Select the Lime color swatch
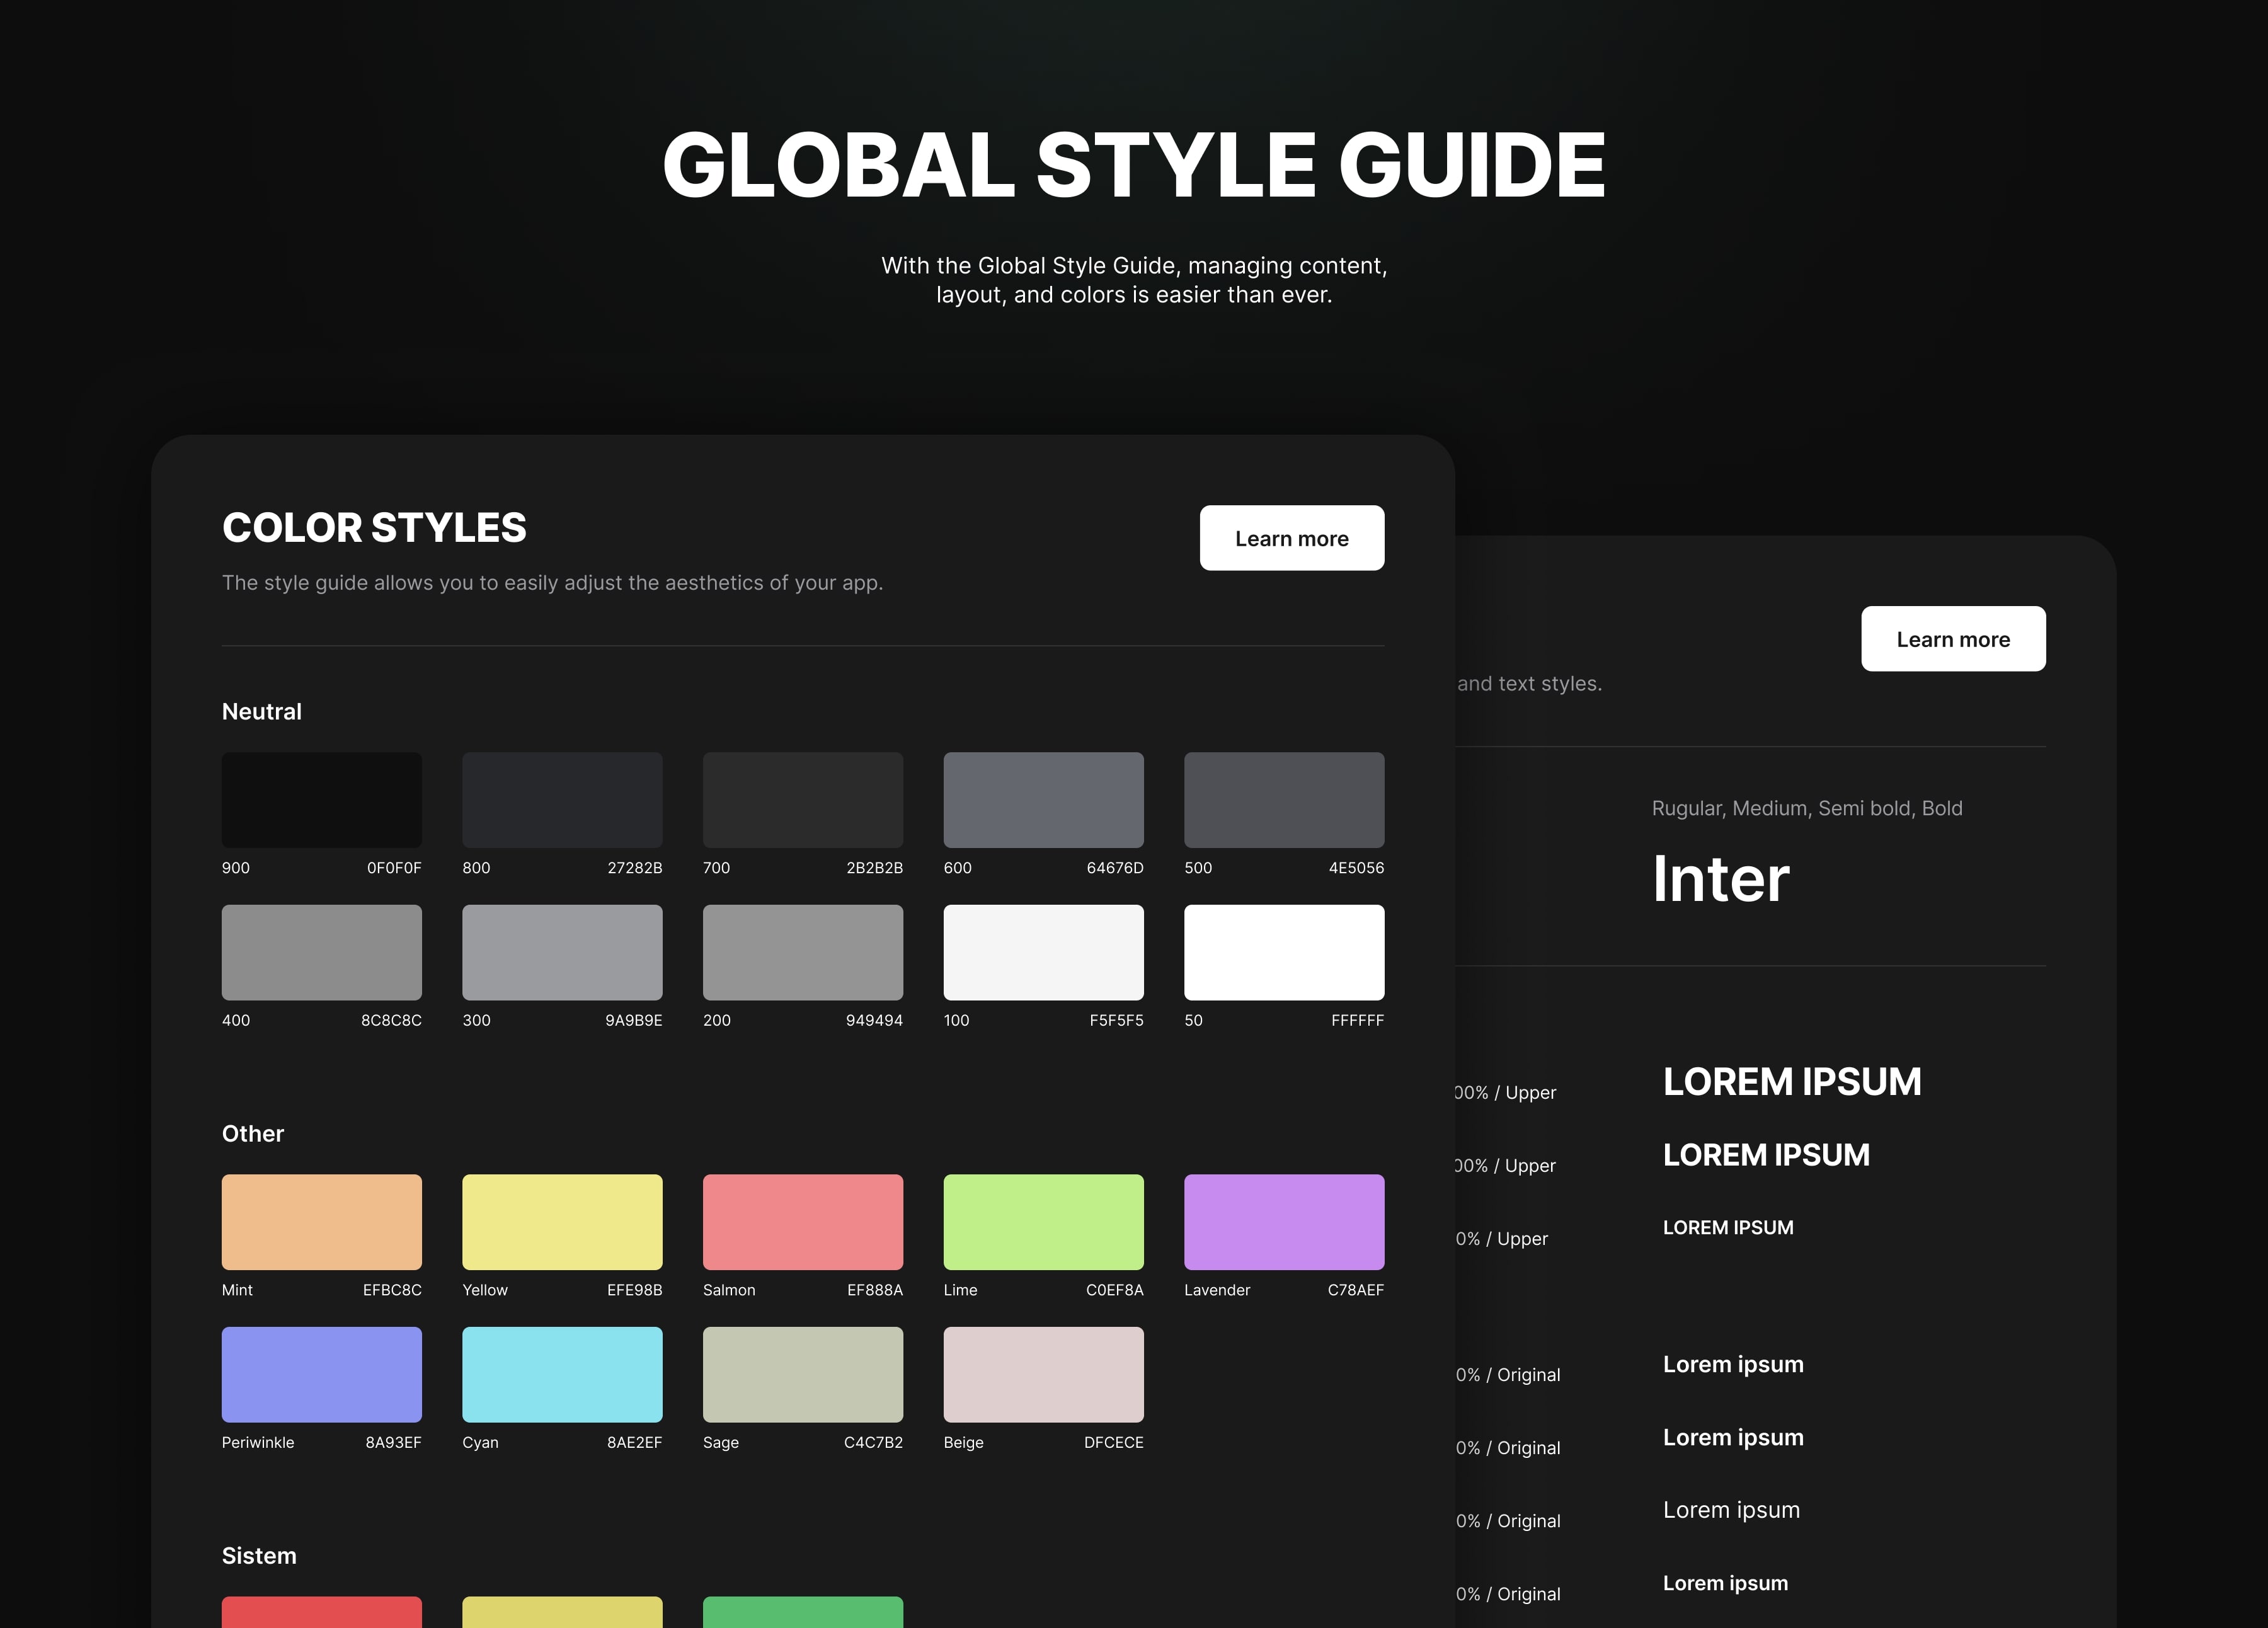 point(1043,1222)
